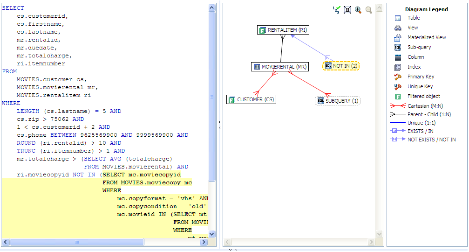
Task: Click the Diagram Legend title
Action: tap(427, 9)
